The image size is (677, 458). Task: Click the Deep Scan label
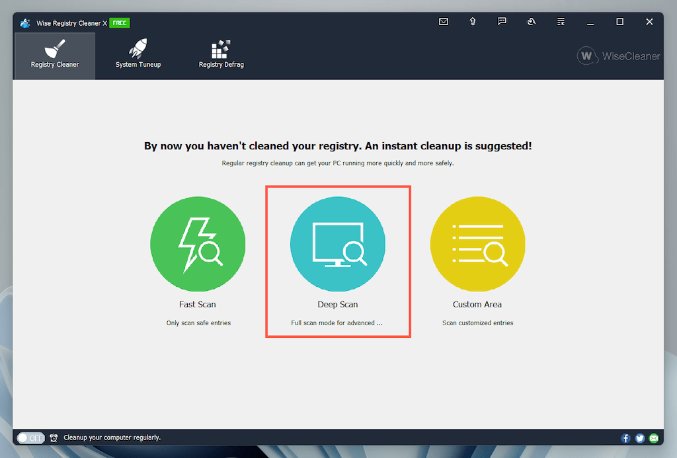click(338, 304)
